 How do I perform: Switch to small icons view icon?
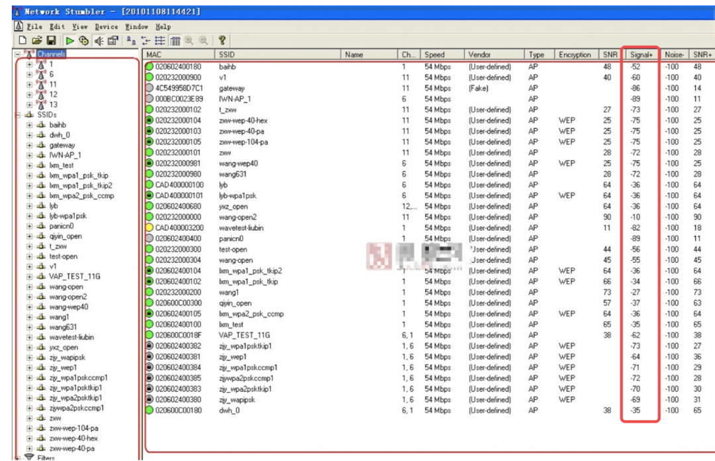[146, 40]
